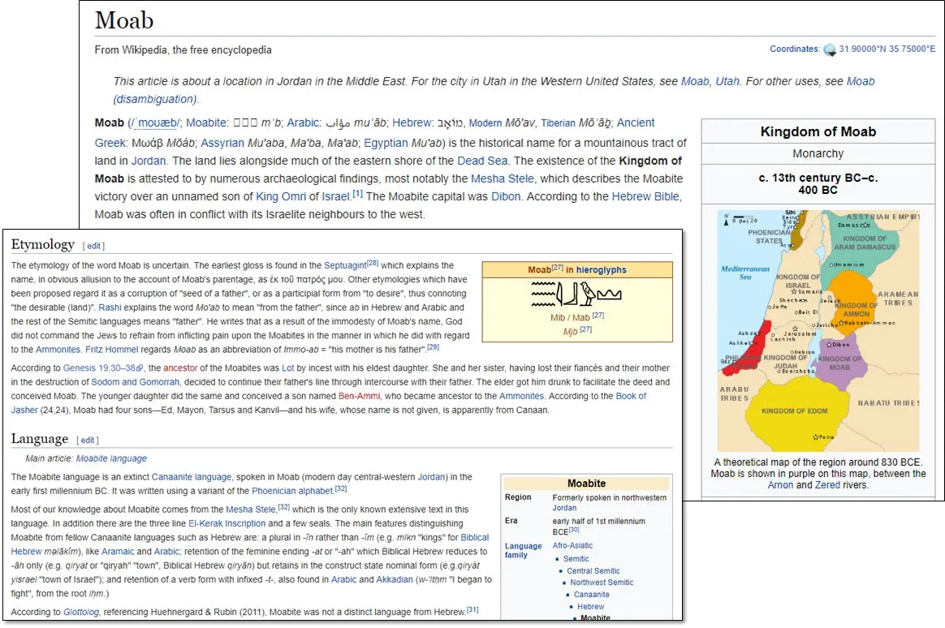This screenshot has width=945, height=628.
Task: Edit the Etymology section
Action: pyautogui.click(x=94, y=247)
